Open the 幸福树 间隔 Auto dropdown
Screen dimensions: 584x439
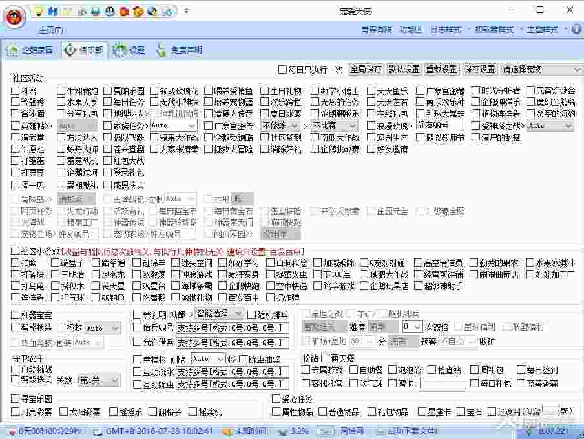pos(208,359)
